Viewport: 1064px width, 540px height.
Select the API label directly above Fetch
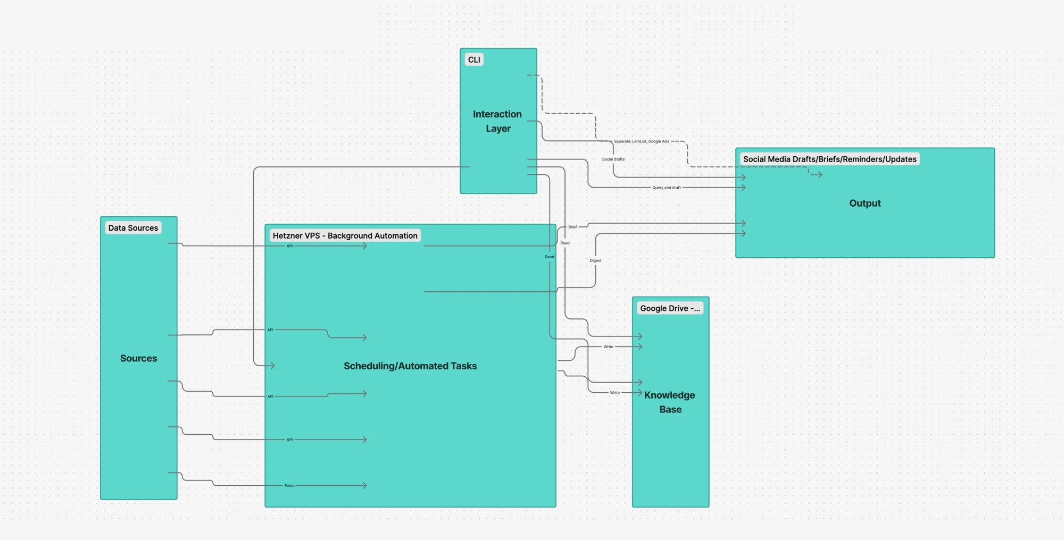point(289,440)
